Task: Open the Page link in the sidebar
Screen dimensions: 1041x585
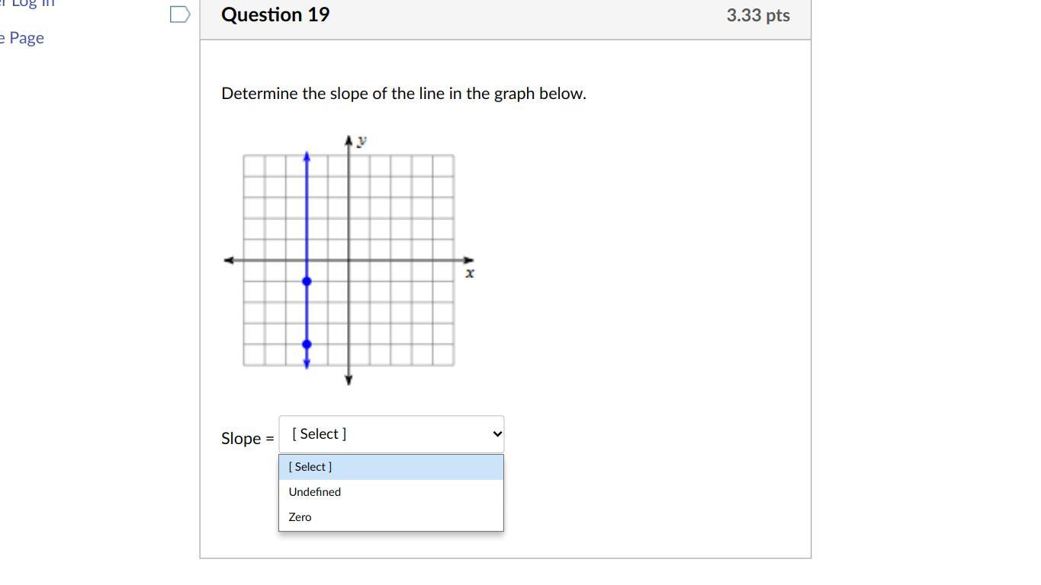Action: [x=25, y=38]
